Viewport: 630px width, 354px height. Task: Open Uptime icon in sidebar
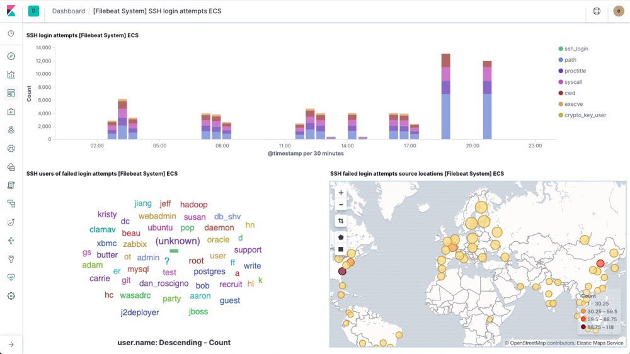(11, 222)
